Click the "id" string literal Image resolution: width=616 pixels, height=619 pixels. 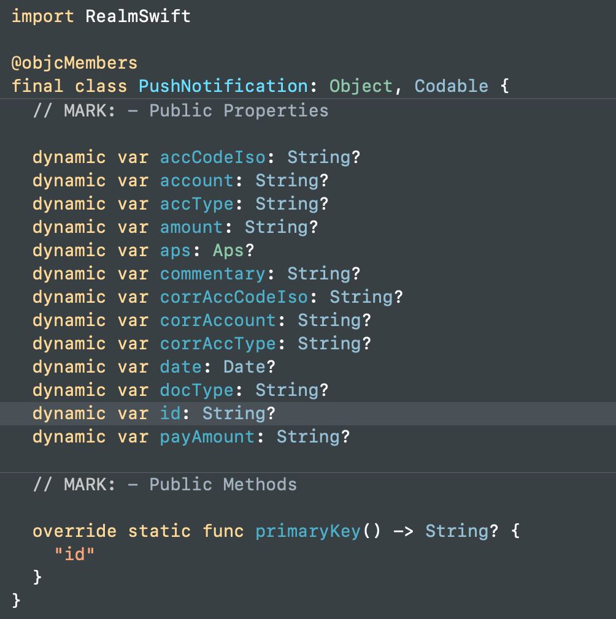coord(75,554)
